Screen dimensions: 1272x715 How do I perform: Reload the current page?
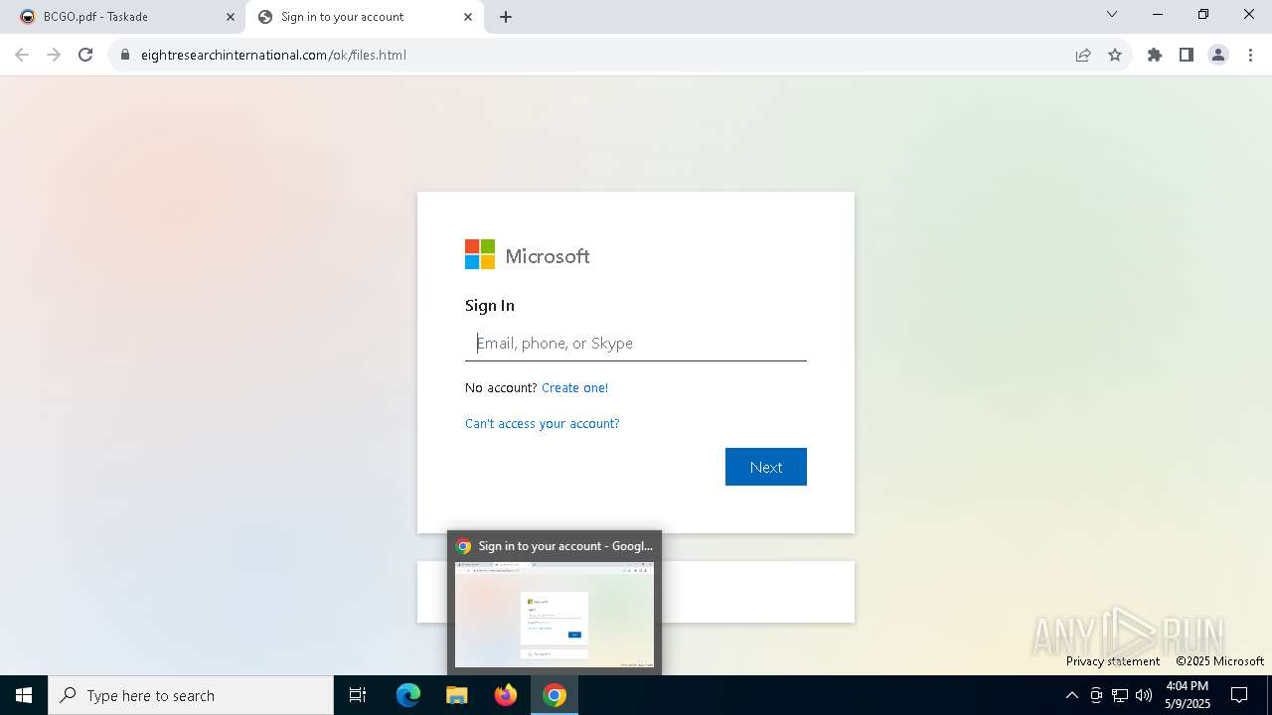click(x=85, y=55)
